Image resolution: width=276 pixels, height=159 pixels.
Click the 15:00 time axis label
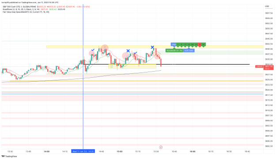[120, 152]
